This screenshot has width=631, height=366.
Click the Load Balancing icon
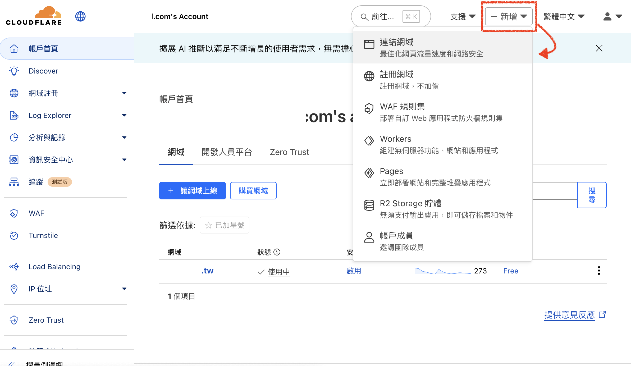14,267
